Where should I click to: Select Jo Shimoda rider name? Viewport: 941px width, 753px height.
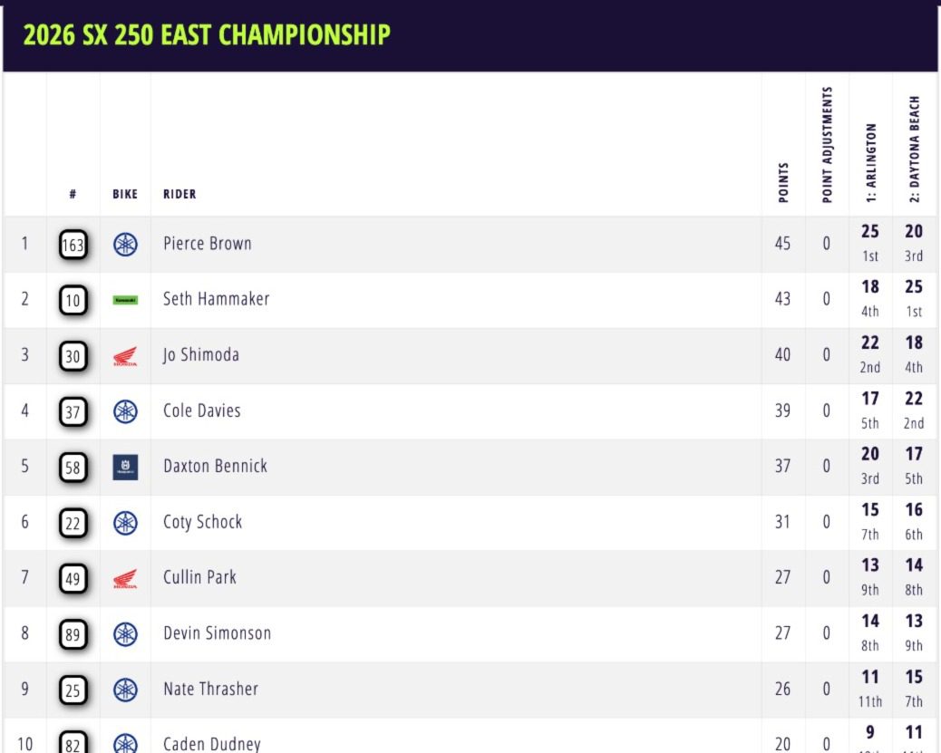201,355
